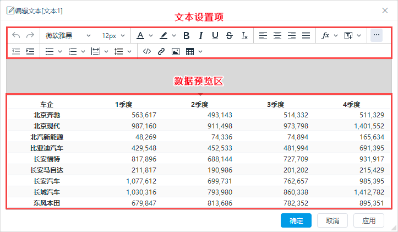Click the value 782,352 cell
Image resolution: width=398 pixels, height=232 pixels.
coord(296,203)
